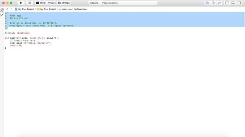Click the main.cpp header comment line
This screenshot has height=137, width=245.
[13, 16]
